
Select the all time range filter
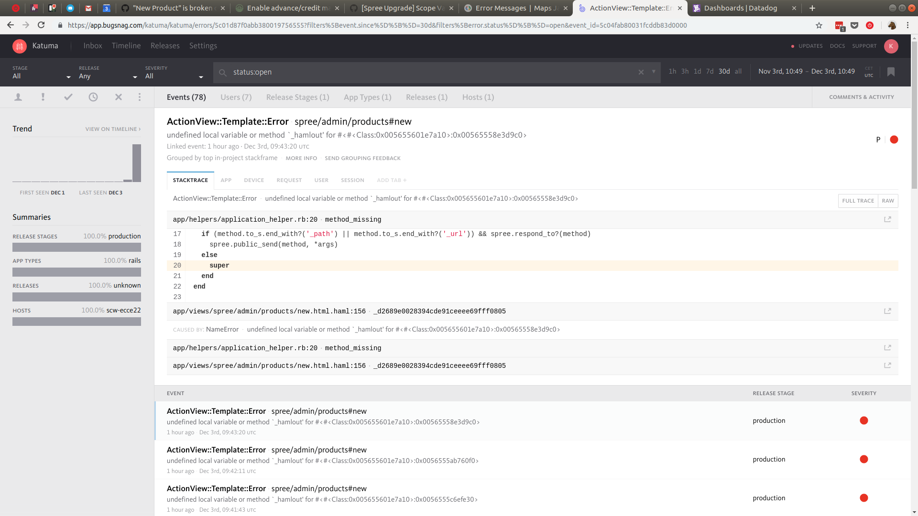pos(738,71)
